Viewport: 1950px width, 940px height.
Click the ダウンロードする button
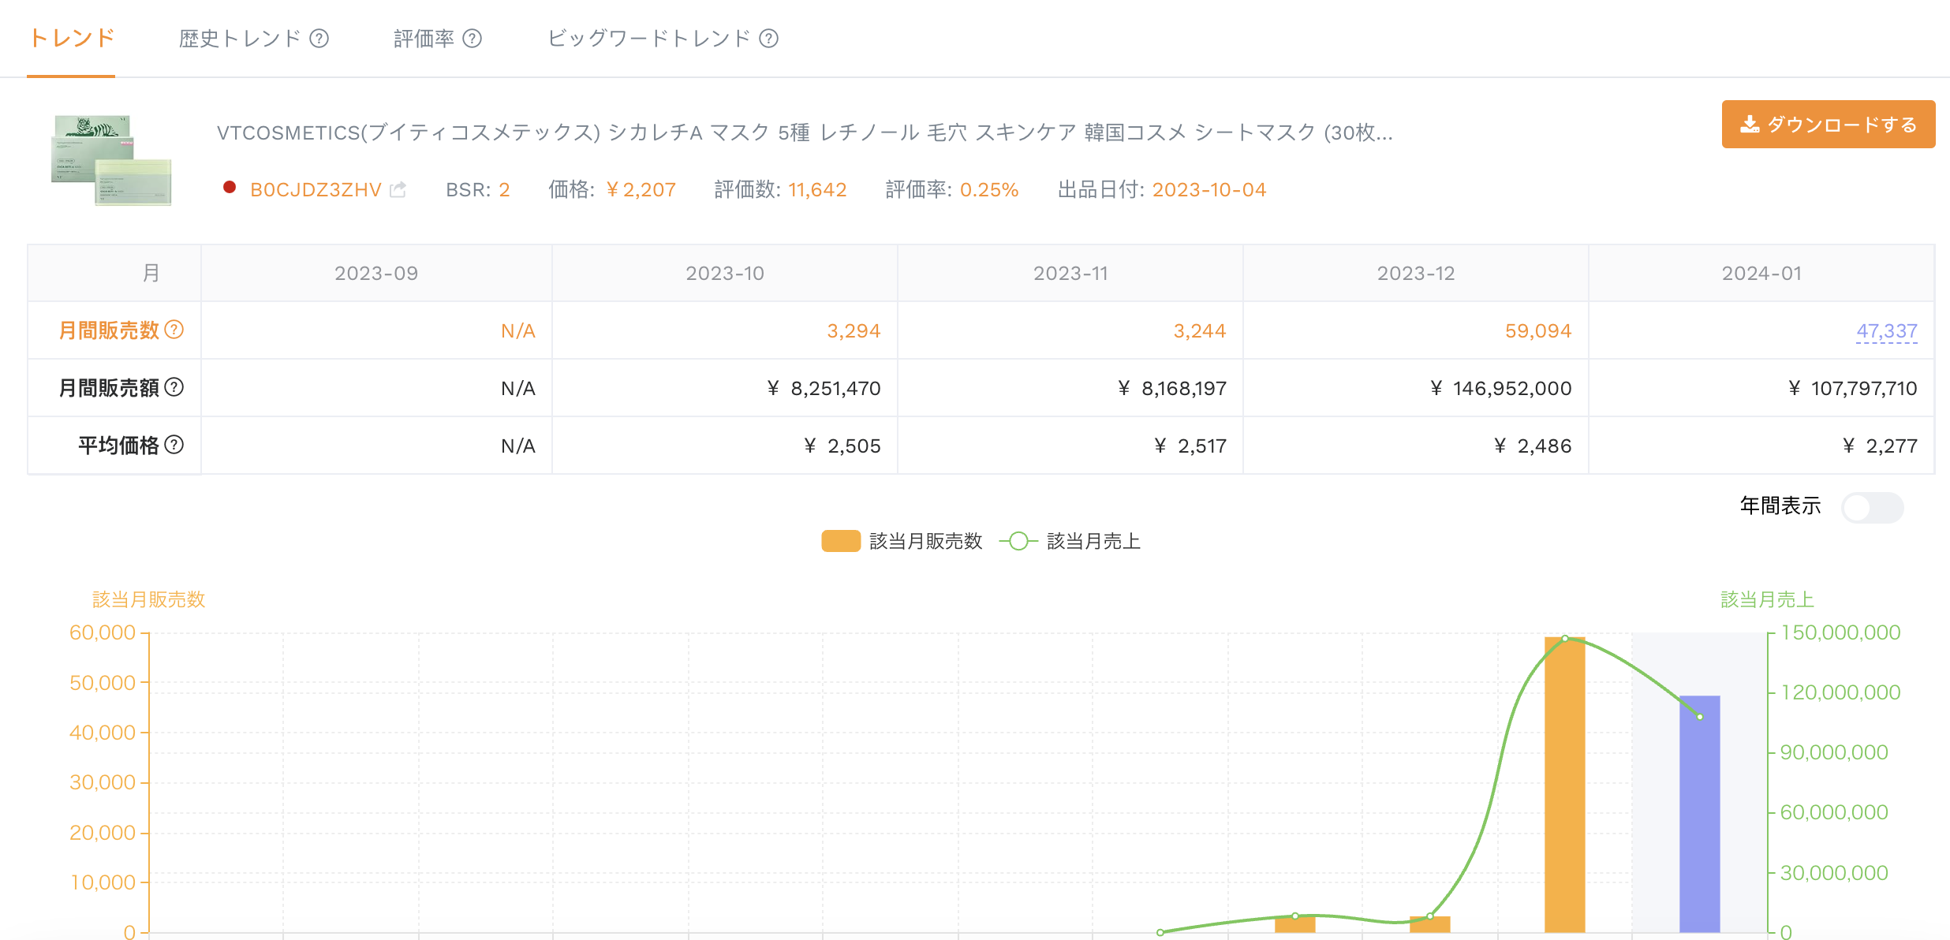click(1828, 124)
